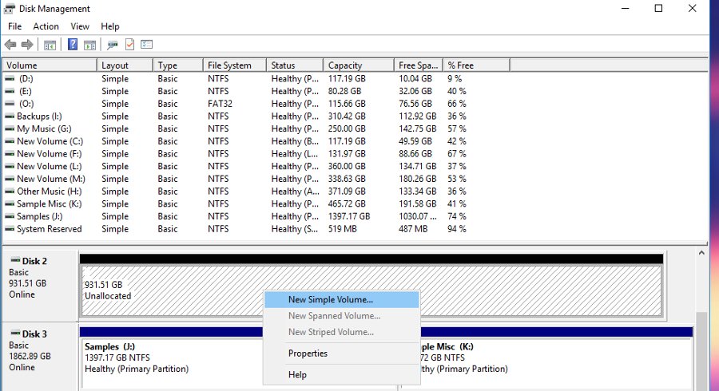Sort by the Volume column header
The width and height of the screenshot is (719, 391).
point(50,65)
